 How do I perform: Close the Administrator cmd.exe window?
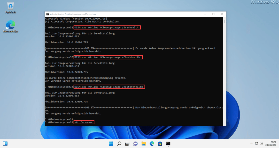[x=222, y=14]
